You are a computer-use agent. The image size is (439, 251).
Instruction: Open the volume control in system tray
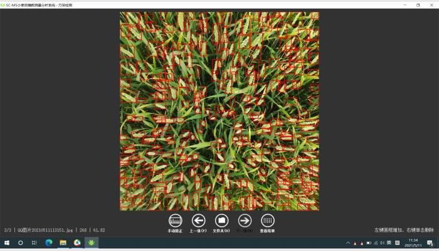click(381, 243)
